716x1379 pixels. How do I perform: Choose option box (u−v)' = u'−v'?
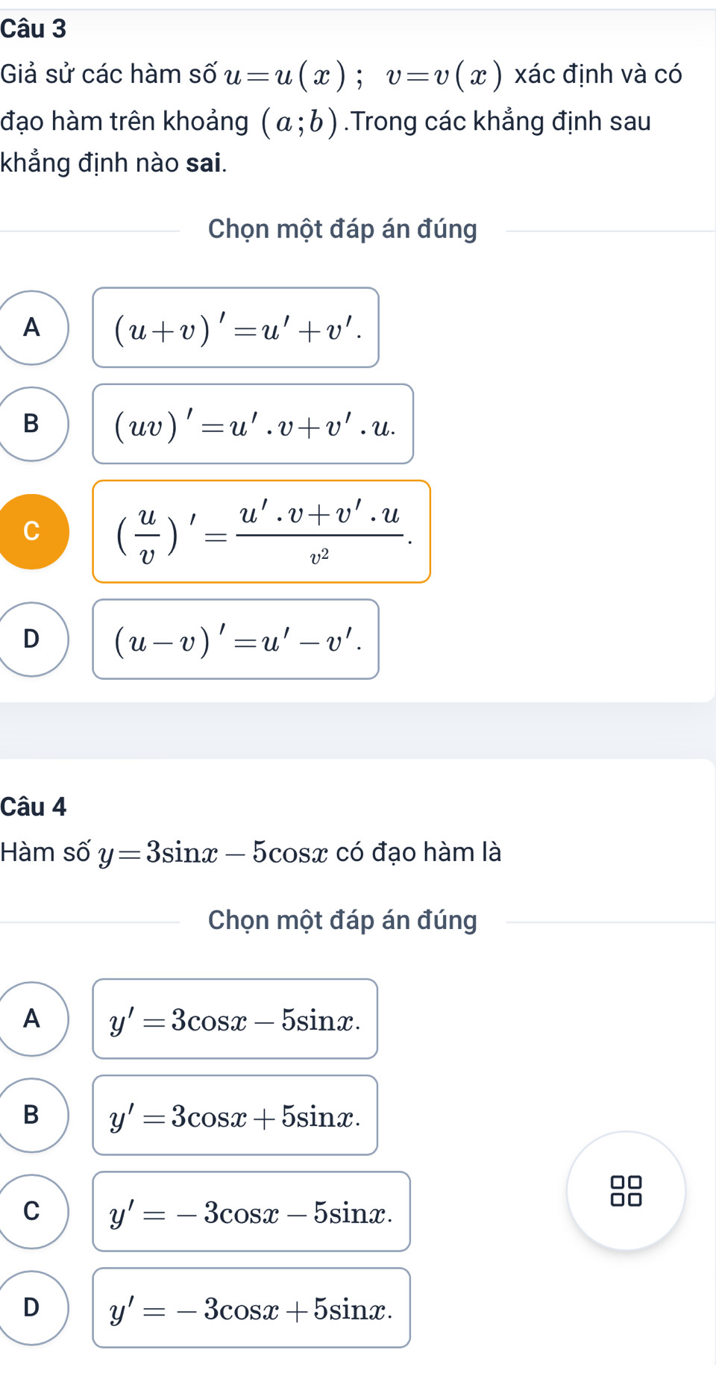coord(236,639)
